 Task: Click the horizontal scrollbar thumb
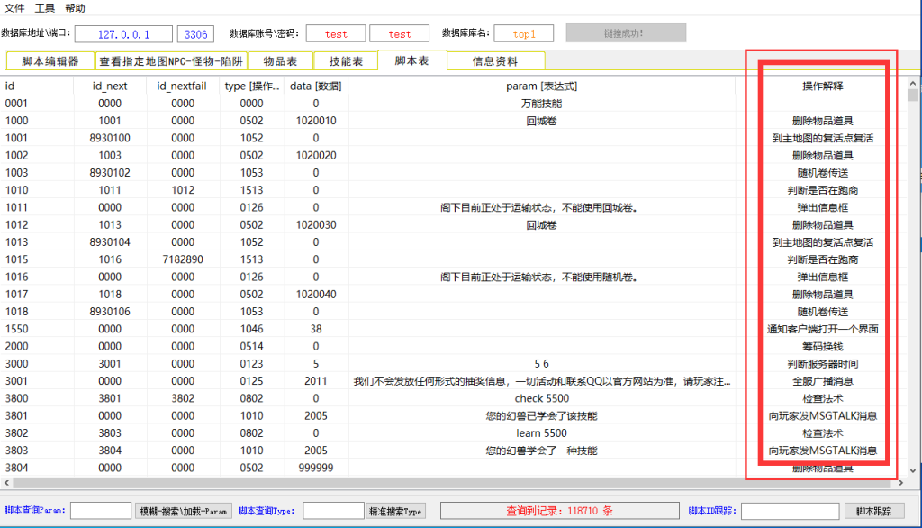tap(452, 483)
